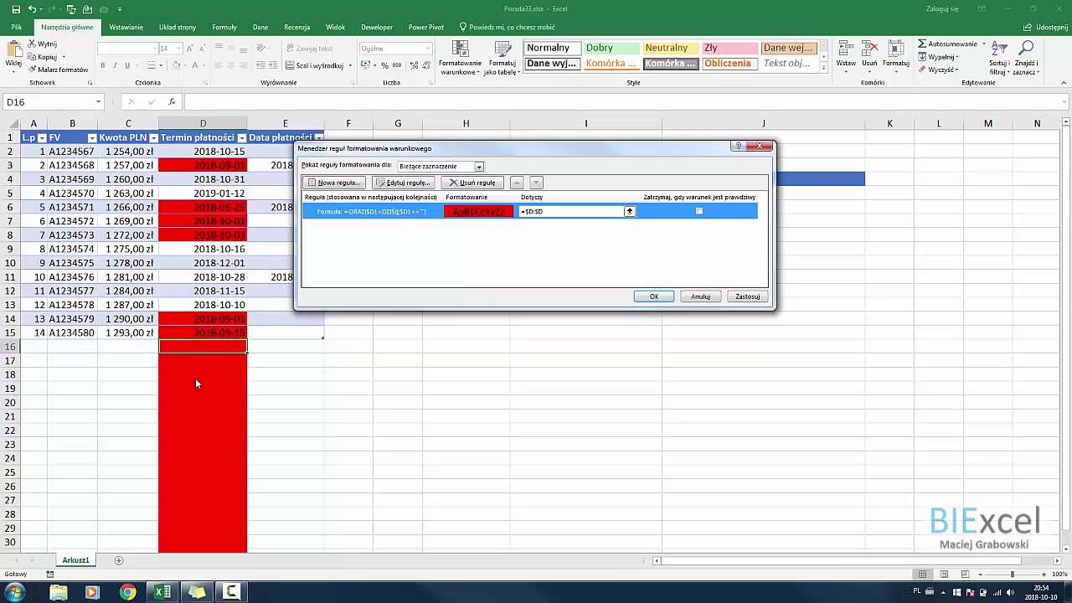Open File Explorer folder in taskbar

coord(59,592)
